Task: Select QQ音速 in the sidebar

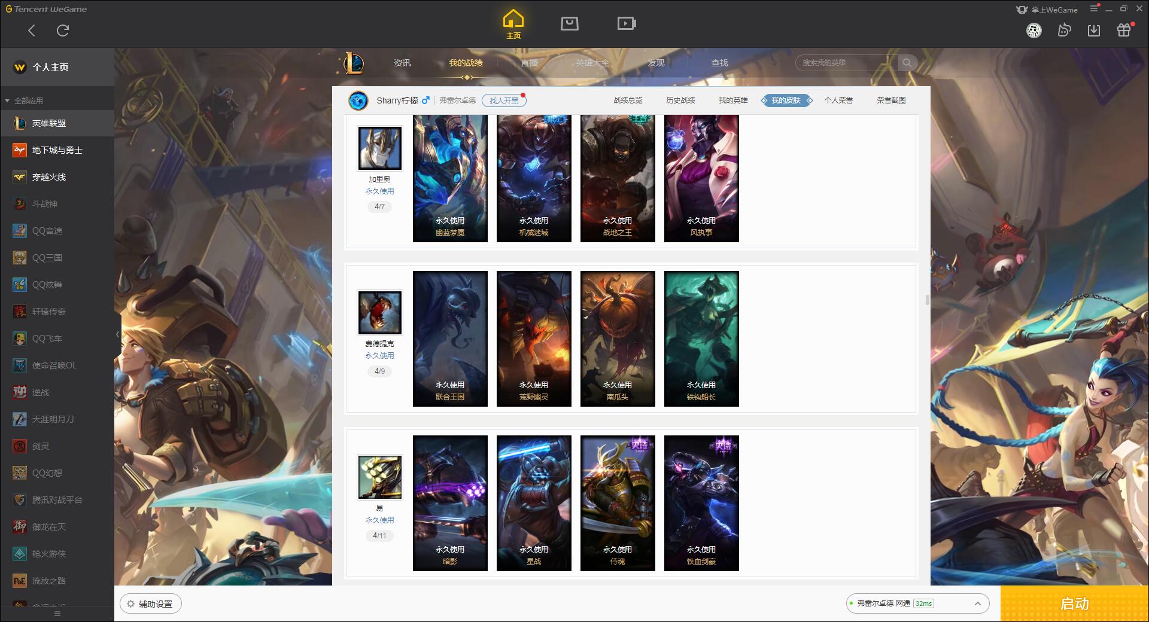Action: tap(57, 231)
